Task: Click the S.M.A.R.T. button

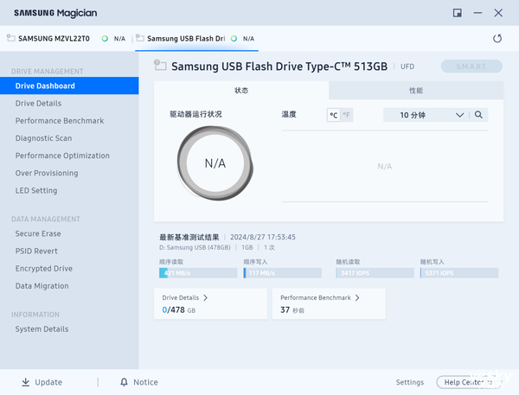Action: click(470, 67)
